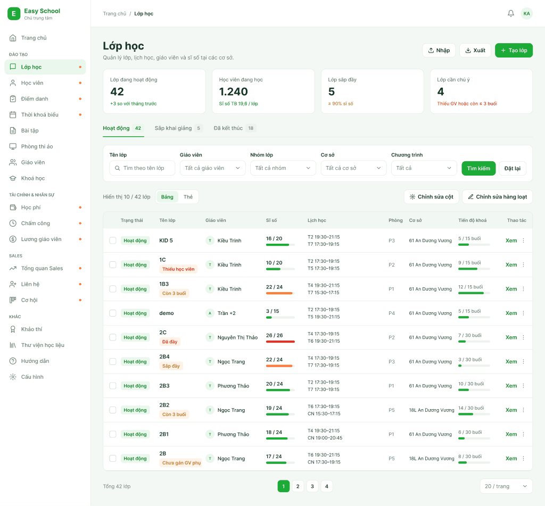Viewport: 545px width, 506px height.
Task: Switch to Sắp khai giảng tab
Action: coord(179,128)
